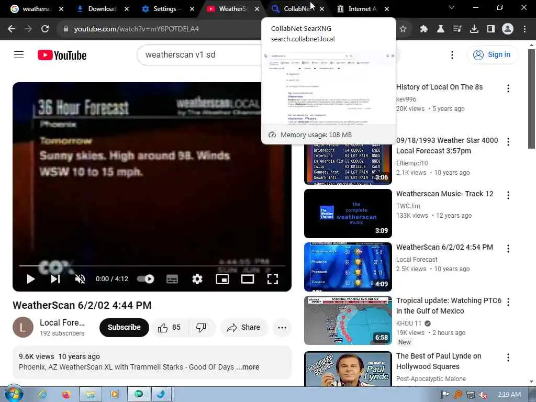Viewport: 536px width, 402px height.
Task: Open Windows Media Player in taskbar
Action: [x=114, y=395]
